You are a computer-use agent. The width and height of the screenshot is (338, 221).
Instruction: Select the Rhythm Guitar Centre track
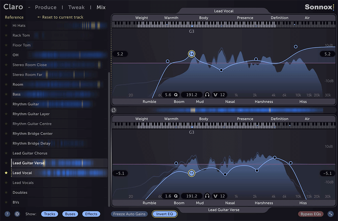[59, 124]
